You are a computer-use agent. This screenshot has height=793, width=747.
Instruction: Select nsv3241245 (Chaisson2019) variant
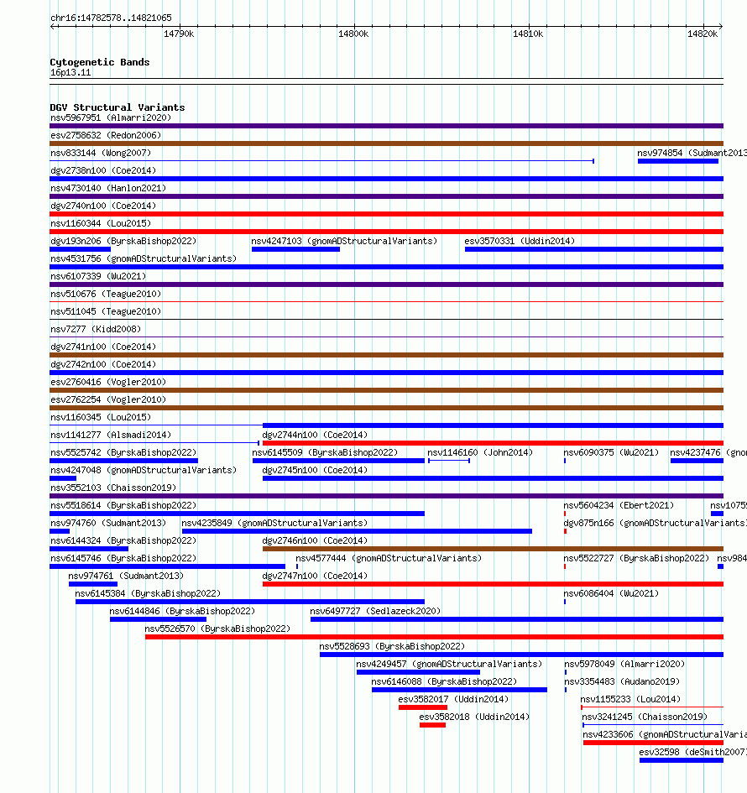coord(645,717)
